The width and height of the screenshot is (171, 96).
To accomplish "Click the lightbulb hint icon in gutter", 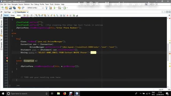I will pos(7,61).
